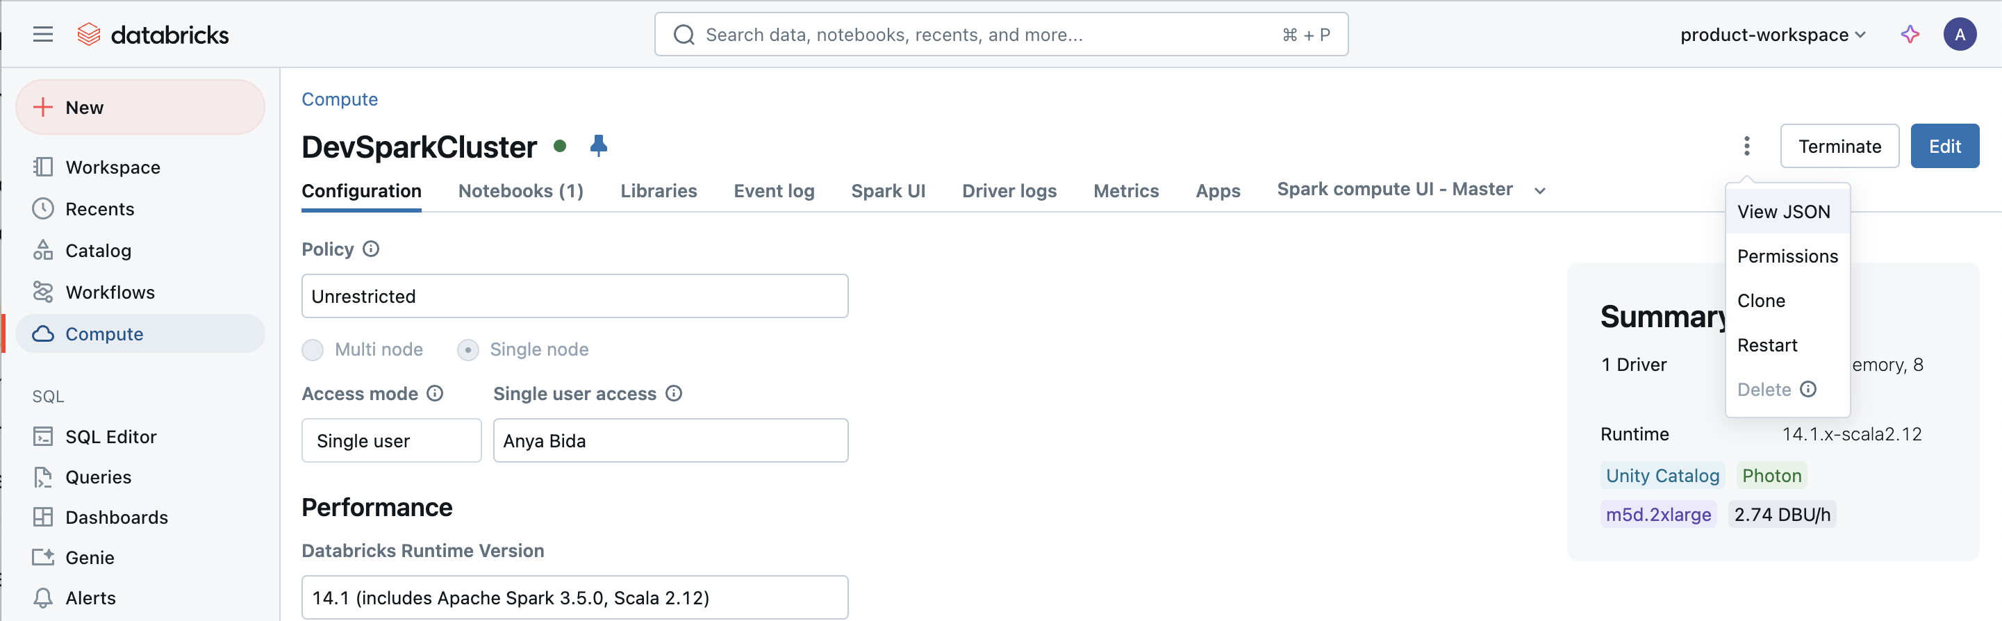Click the 2.74 DBU/h badge
The width and height of the screenshot is (2002, 621).
[1781, 514]
